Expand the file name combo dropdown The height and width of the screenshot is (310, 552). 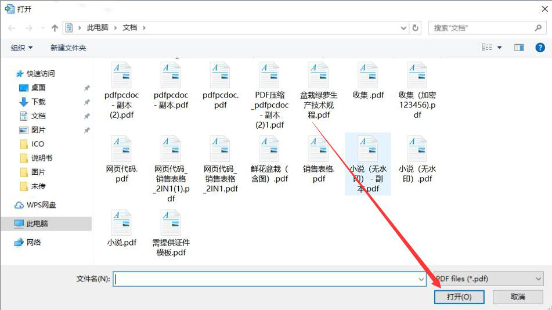421,279
